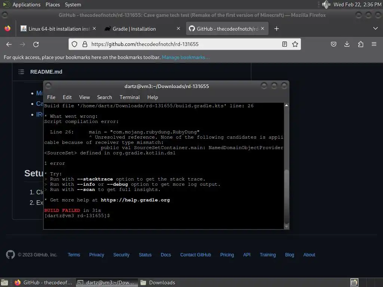This screenshot has width=383, height=287.
Task: Open the Firefox downloads panel
Action: pos(347,44)
